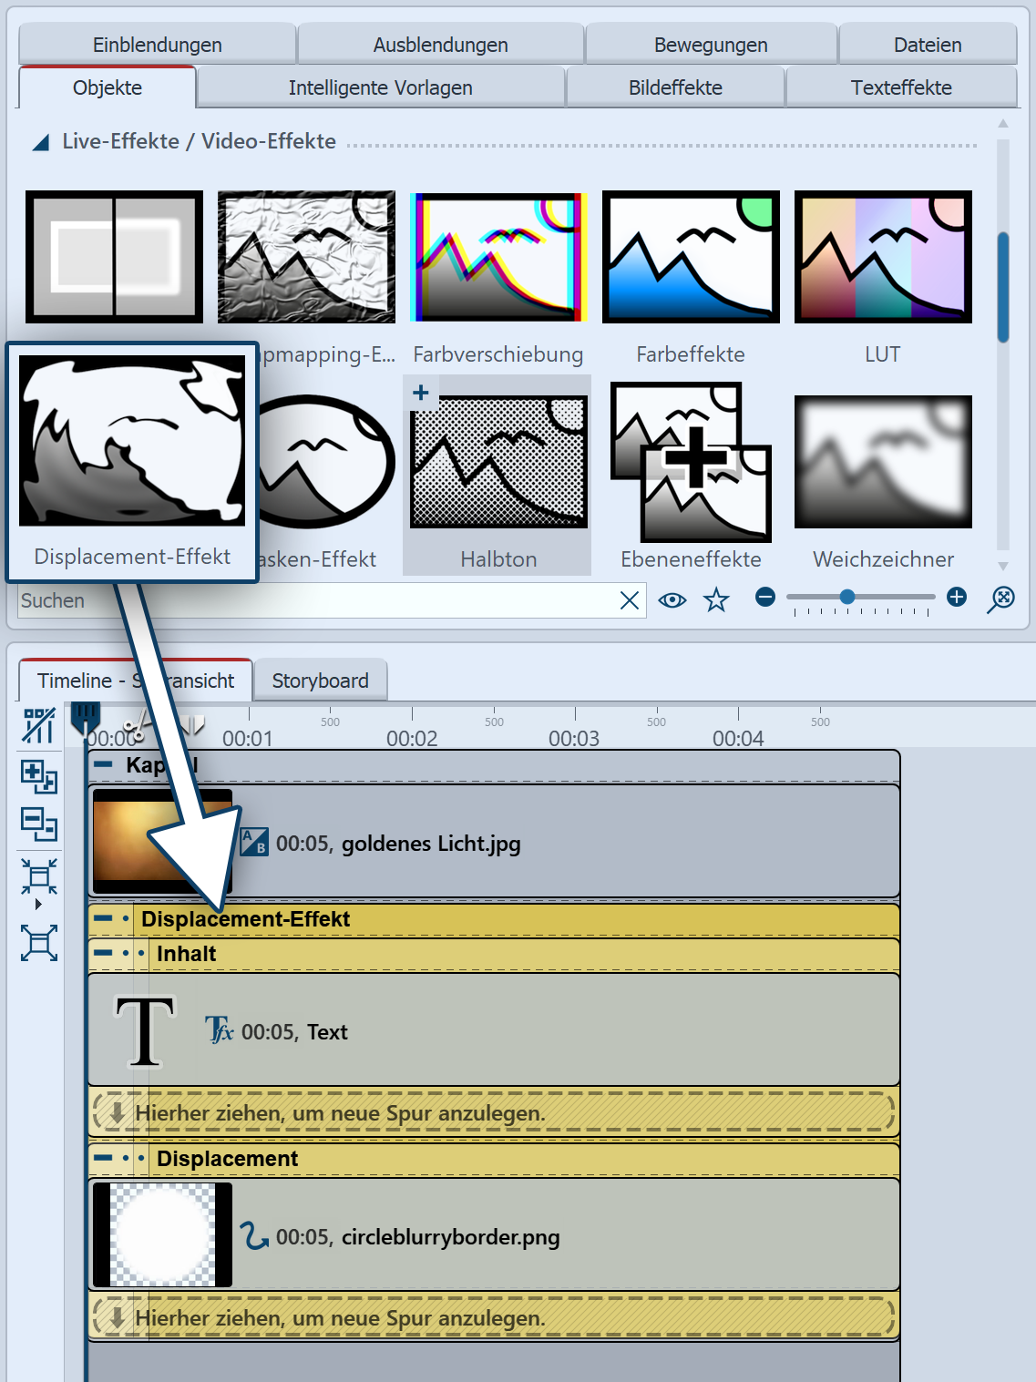
Task: Clear the search field with X
Action: click(629, 600)
